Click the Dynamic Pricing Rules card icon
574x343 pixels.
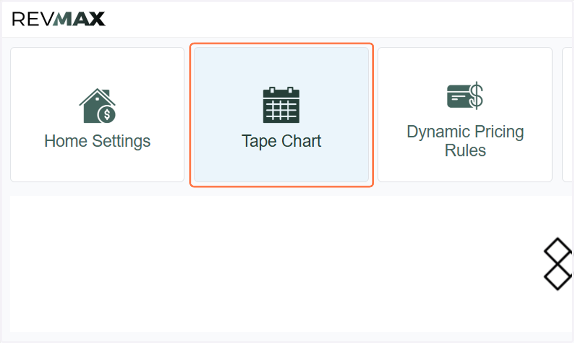point(465,96)
